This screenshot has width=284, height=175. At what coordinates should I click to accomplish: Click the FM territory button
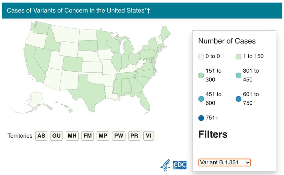coord(88,136)
